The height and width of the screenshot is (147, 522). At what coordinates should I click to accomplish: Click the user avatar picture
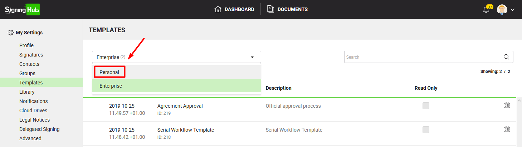tap(502, 10)
